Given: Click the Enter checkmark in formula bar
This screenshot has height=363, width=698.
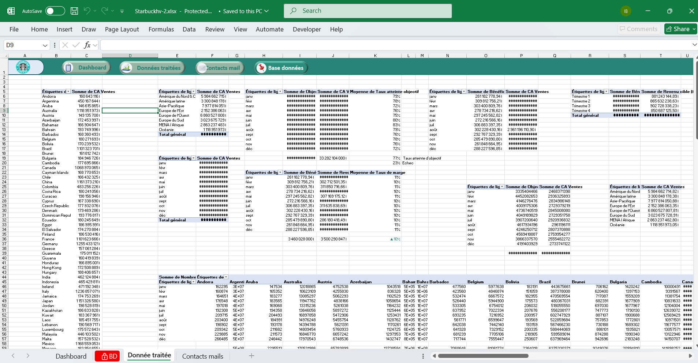Looking at the screenshot, I should pyautogui.click(x=75, y=45).
